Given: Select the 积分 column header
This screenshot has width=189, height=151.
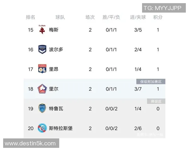Looking at the screenshot, I should pos(158,17).
